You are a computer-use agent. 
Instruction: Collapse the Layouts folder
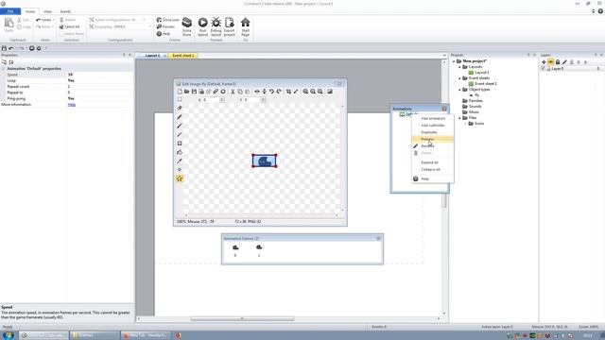pos(459,67)
